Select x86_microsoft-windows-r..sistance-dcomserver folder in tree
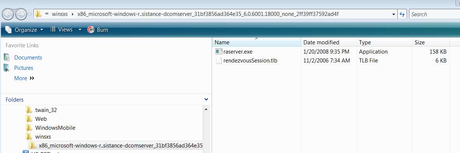The height and width of the screenshot is (153, 460). coord(121,146)
